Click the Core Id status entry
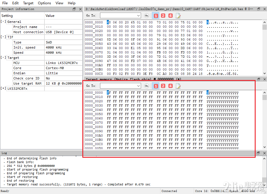Viewport: 267px width, 194px height. pyautogui.click(x=211, y=191)
